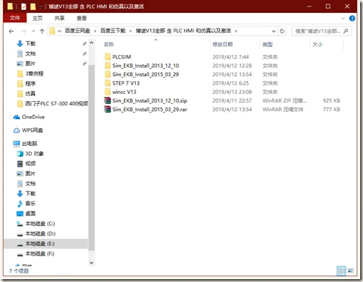The image size is (363, 282).
Task: Select the wincc V13 folder icon
Action: click(107, 92)
